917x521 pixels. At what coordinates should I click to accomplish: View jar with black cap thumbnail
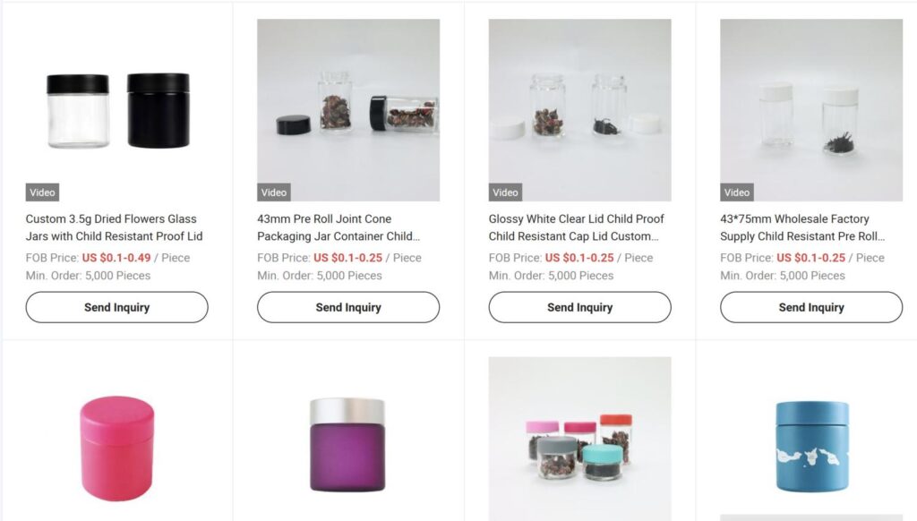click(348, 110)
